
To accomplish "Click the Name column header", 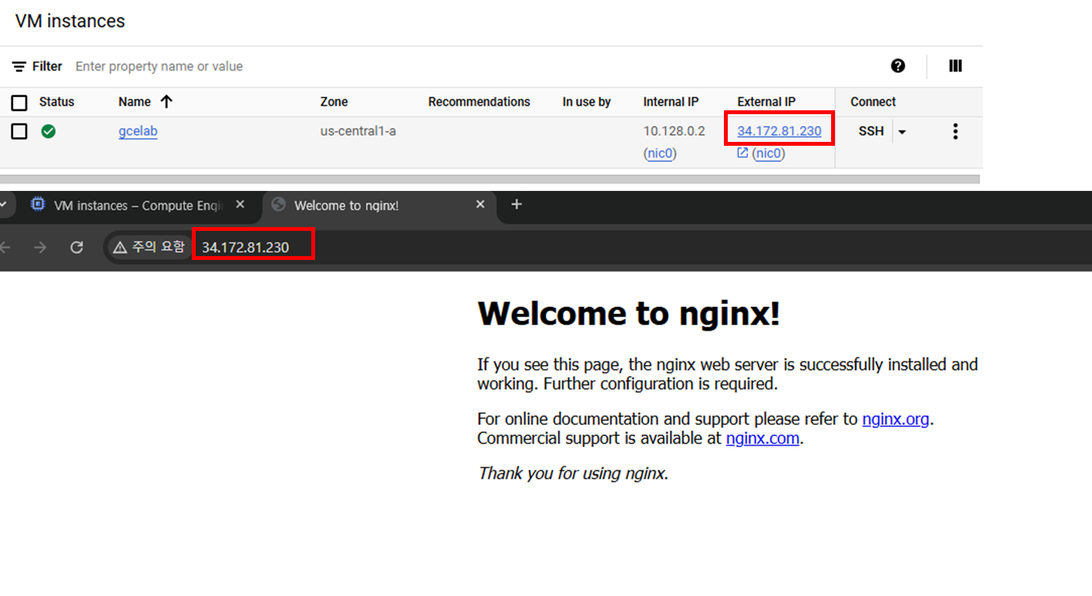I will tap(134, 102).
